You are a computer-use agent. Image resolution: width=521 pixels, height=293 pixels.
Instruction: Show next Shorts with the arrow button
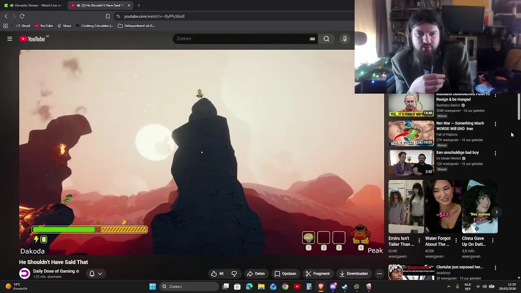point(497,212)
